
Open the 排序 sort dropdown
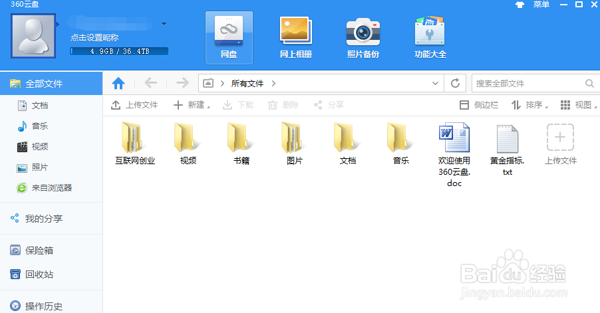point(529,105)
